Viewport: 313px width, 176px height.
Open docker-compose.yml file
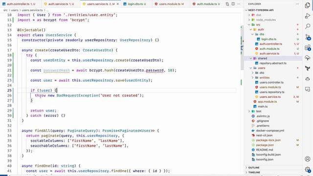click(270, 131)
